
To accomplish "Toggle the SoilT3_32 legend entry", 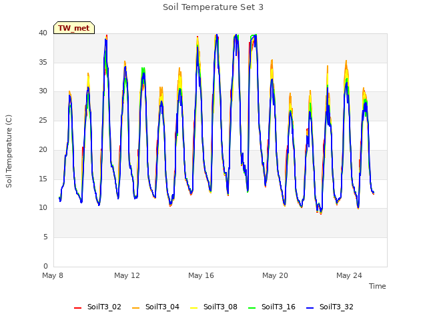I will [330, 307].
